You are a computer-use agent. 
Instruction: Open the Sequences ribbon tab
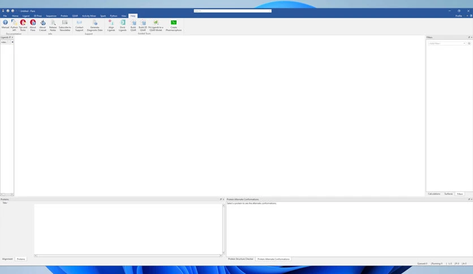[x=51, y=16]
